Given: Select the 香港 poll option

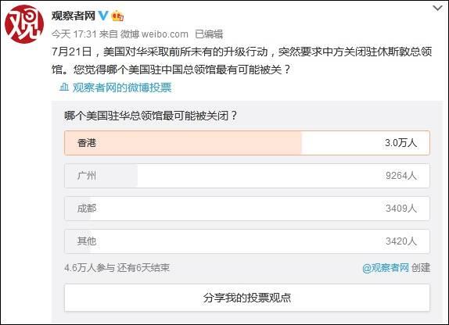Looking at the screenshot, I should pos(247,143).
